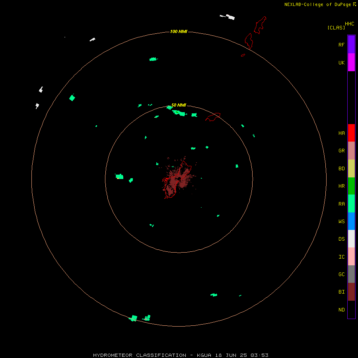
Task: Click the UK magenta legend swatch
Action: pos(351,62)
